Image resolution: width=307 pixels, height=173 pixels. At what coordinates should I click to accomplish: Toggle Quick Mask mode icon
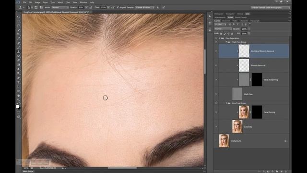click(18, 112)
